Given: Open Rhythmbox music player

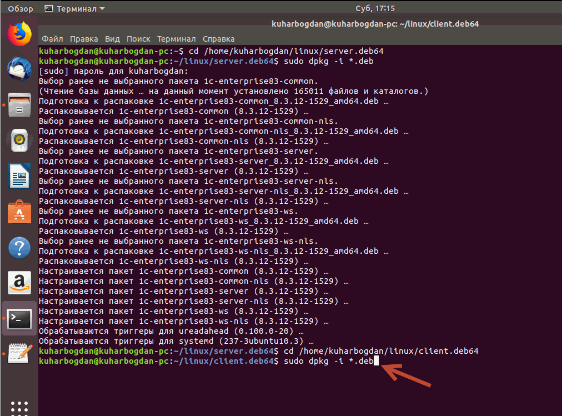Looking at the screenshot, I should pos(19,141).
